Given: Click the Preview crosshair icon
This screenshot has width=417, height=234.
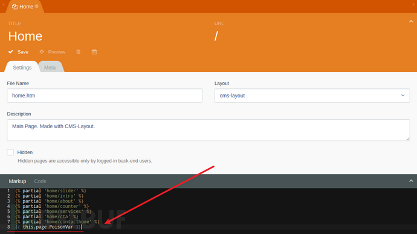Looking at the screenshot, I should coord(42,51).
